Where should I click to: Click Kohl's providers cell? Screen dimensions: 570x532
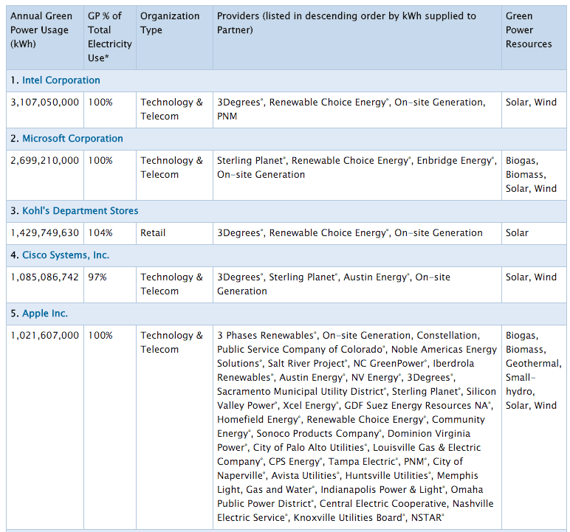[x=357, y=233]
